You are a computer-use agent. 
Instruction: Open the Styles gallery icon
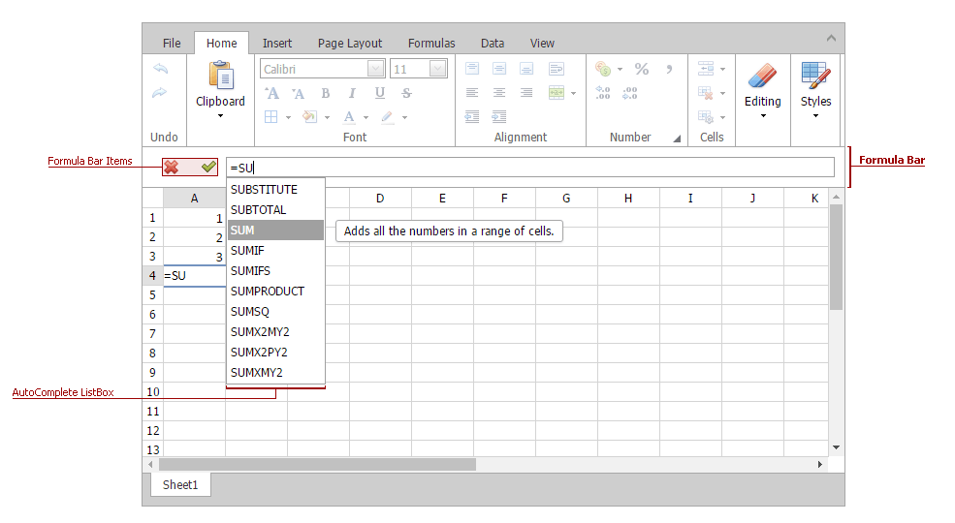pyautogui.click(x=815, y=76)
